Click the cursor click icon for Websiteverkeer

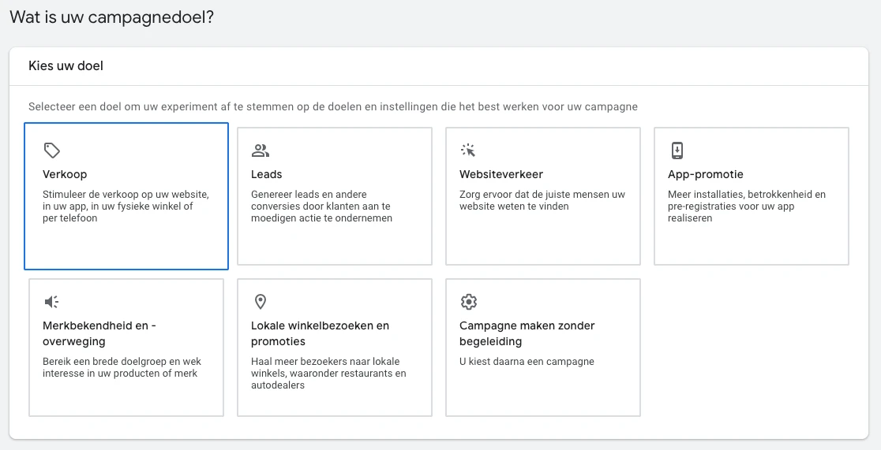(468, 151)
